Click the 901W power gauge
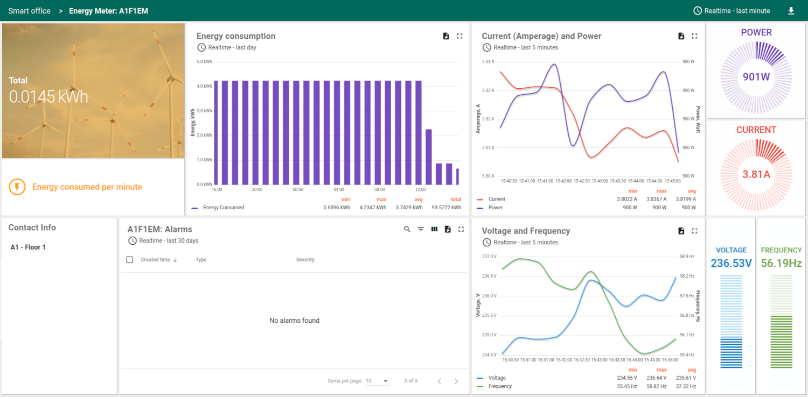Screen dimensions: 808x397 (756, 77)
